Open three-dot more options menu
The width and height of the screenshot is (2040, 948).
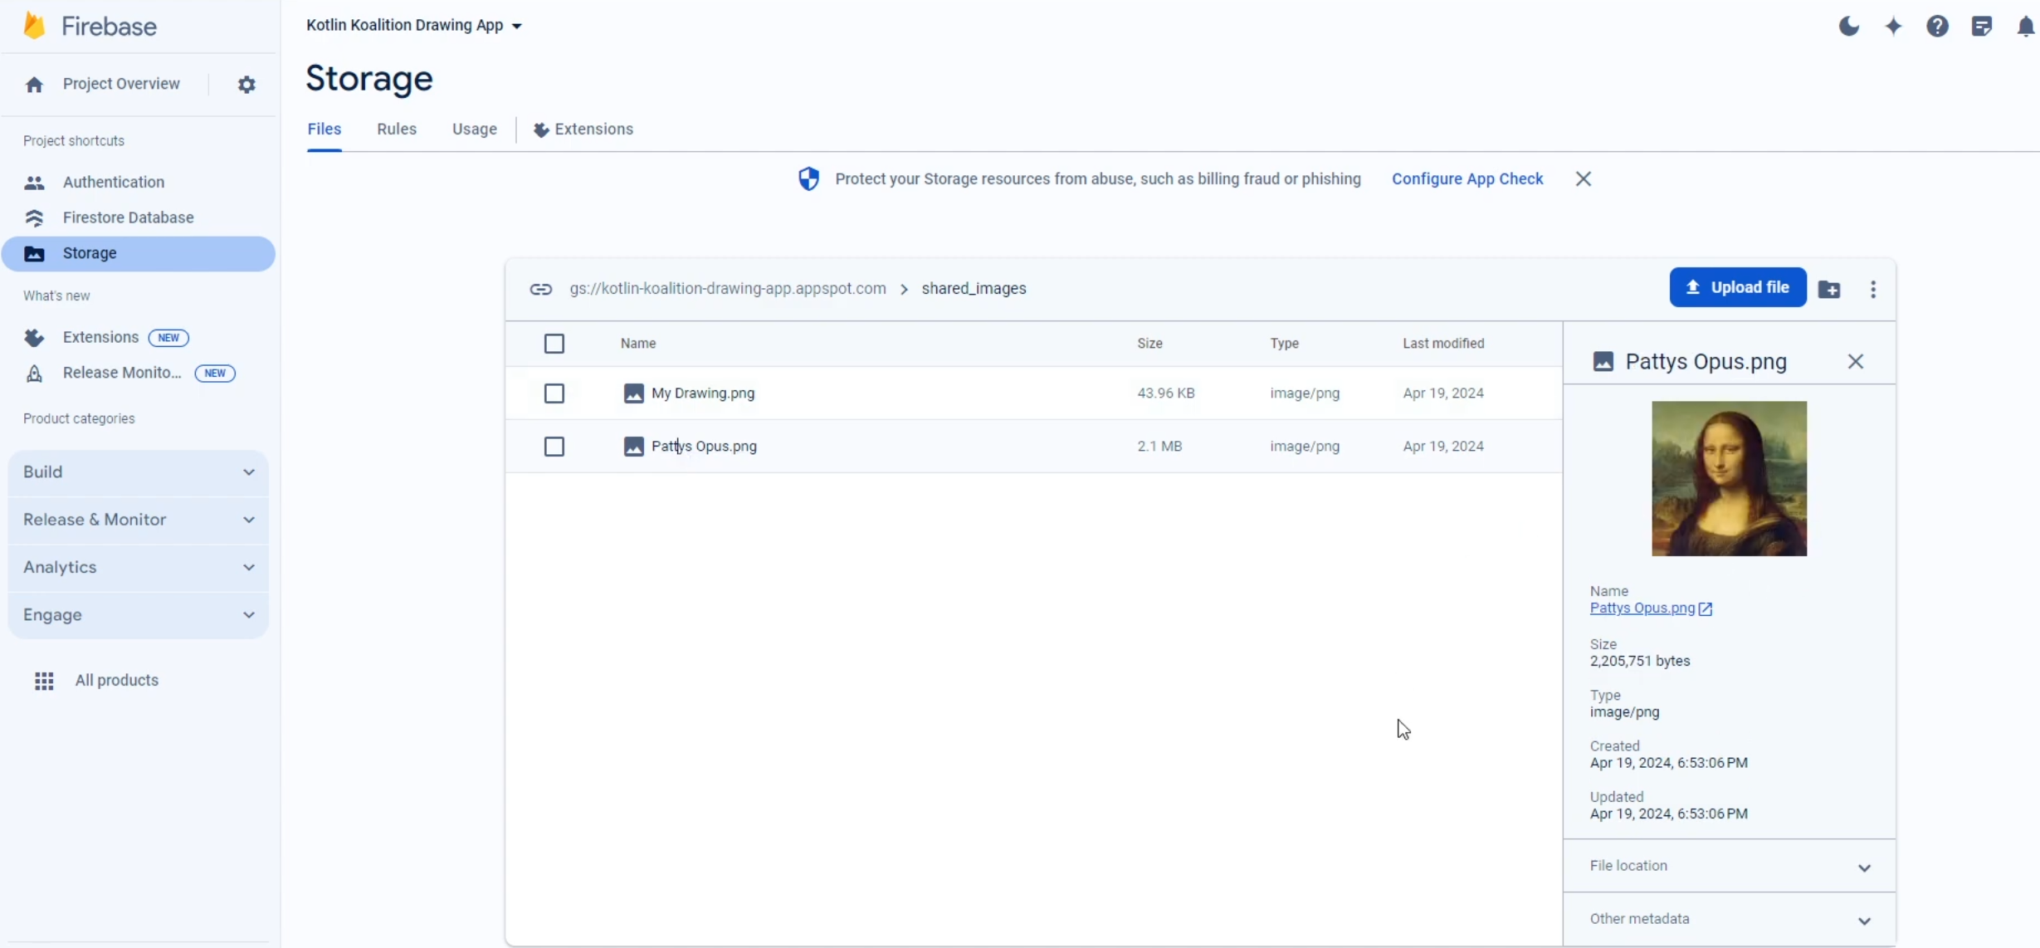1873,289
